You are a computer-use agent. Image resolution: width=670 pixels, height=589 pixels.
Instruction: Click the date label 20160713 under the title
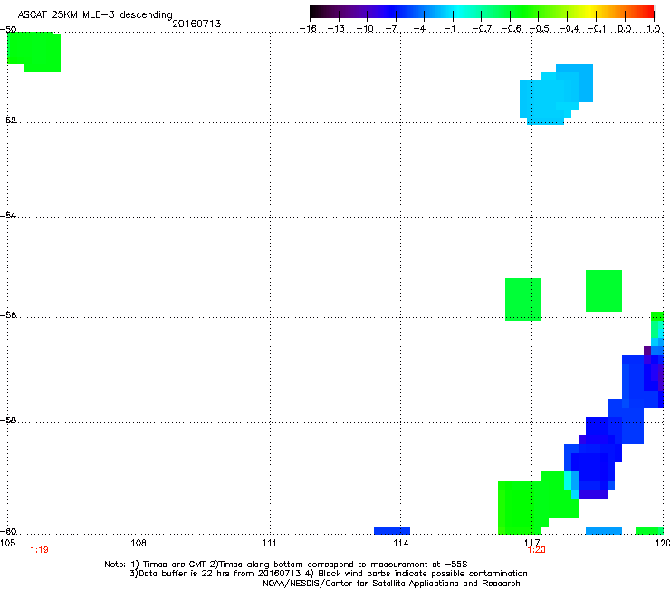tap(196, 24)
